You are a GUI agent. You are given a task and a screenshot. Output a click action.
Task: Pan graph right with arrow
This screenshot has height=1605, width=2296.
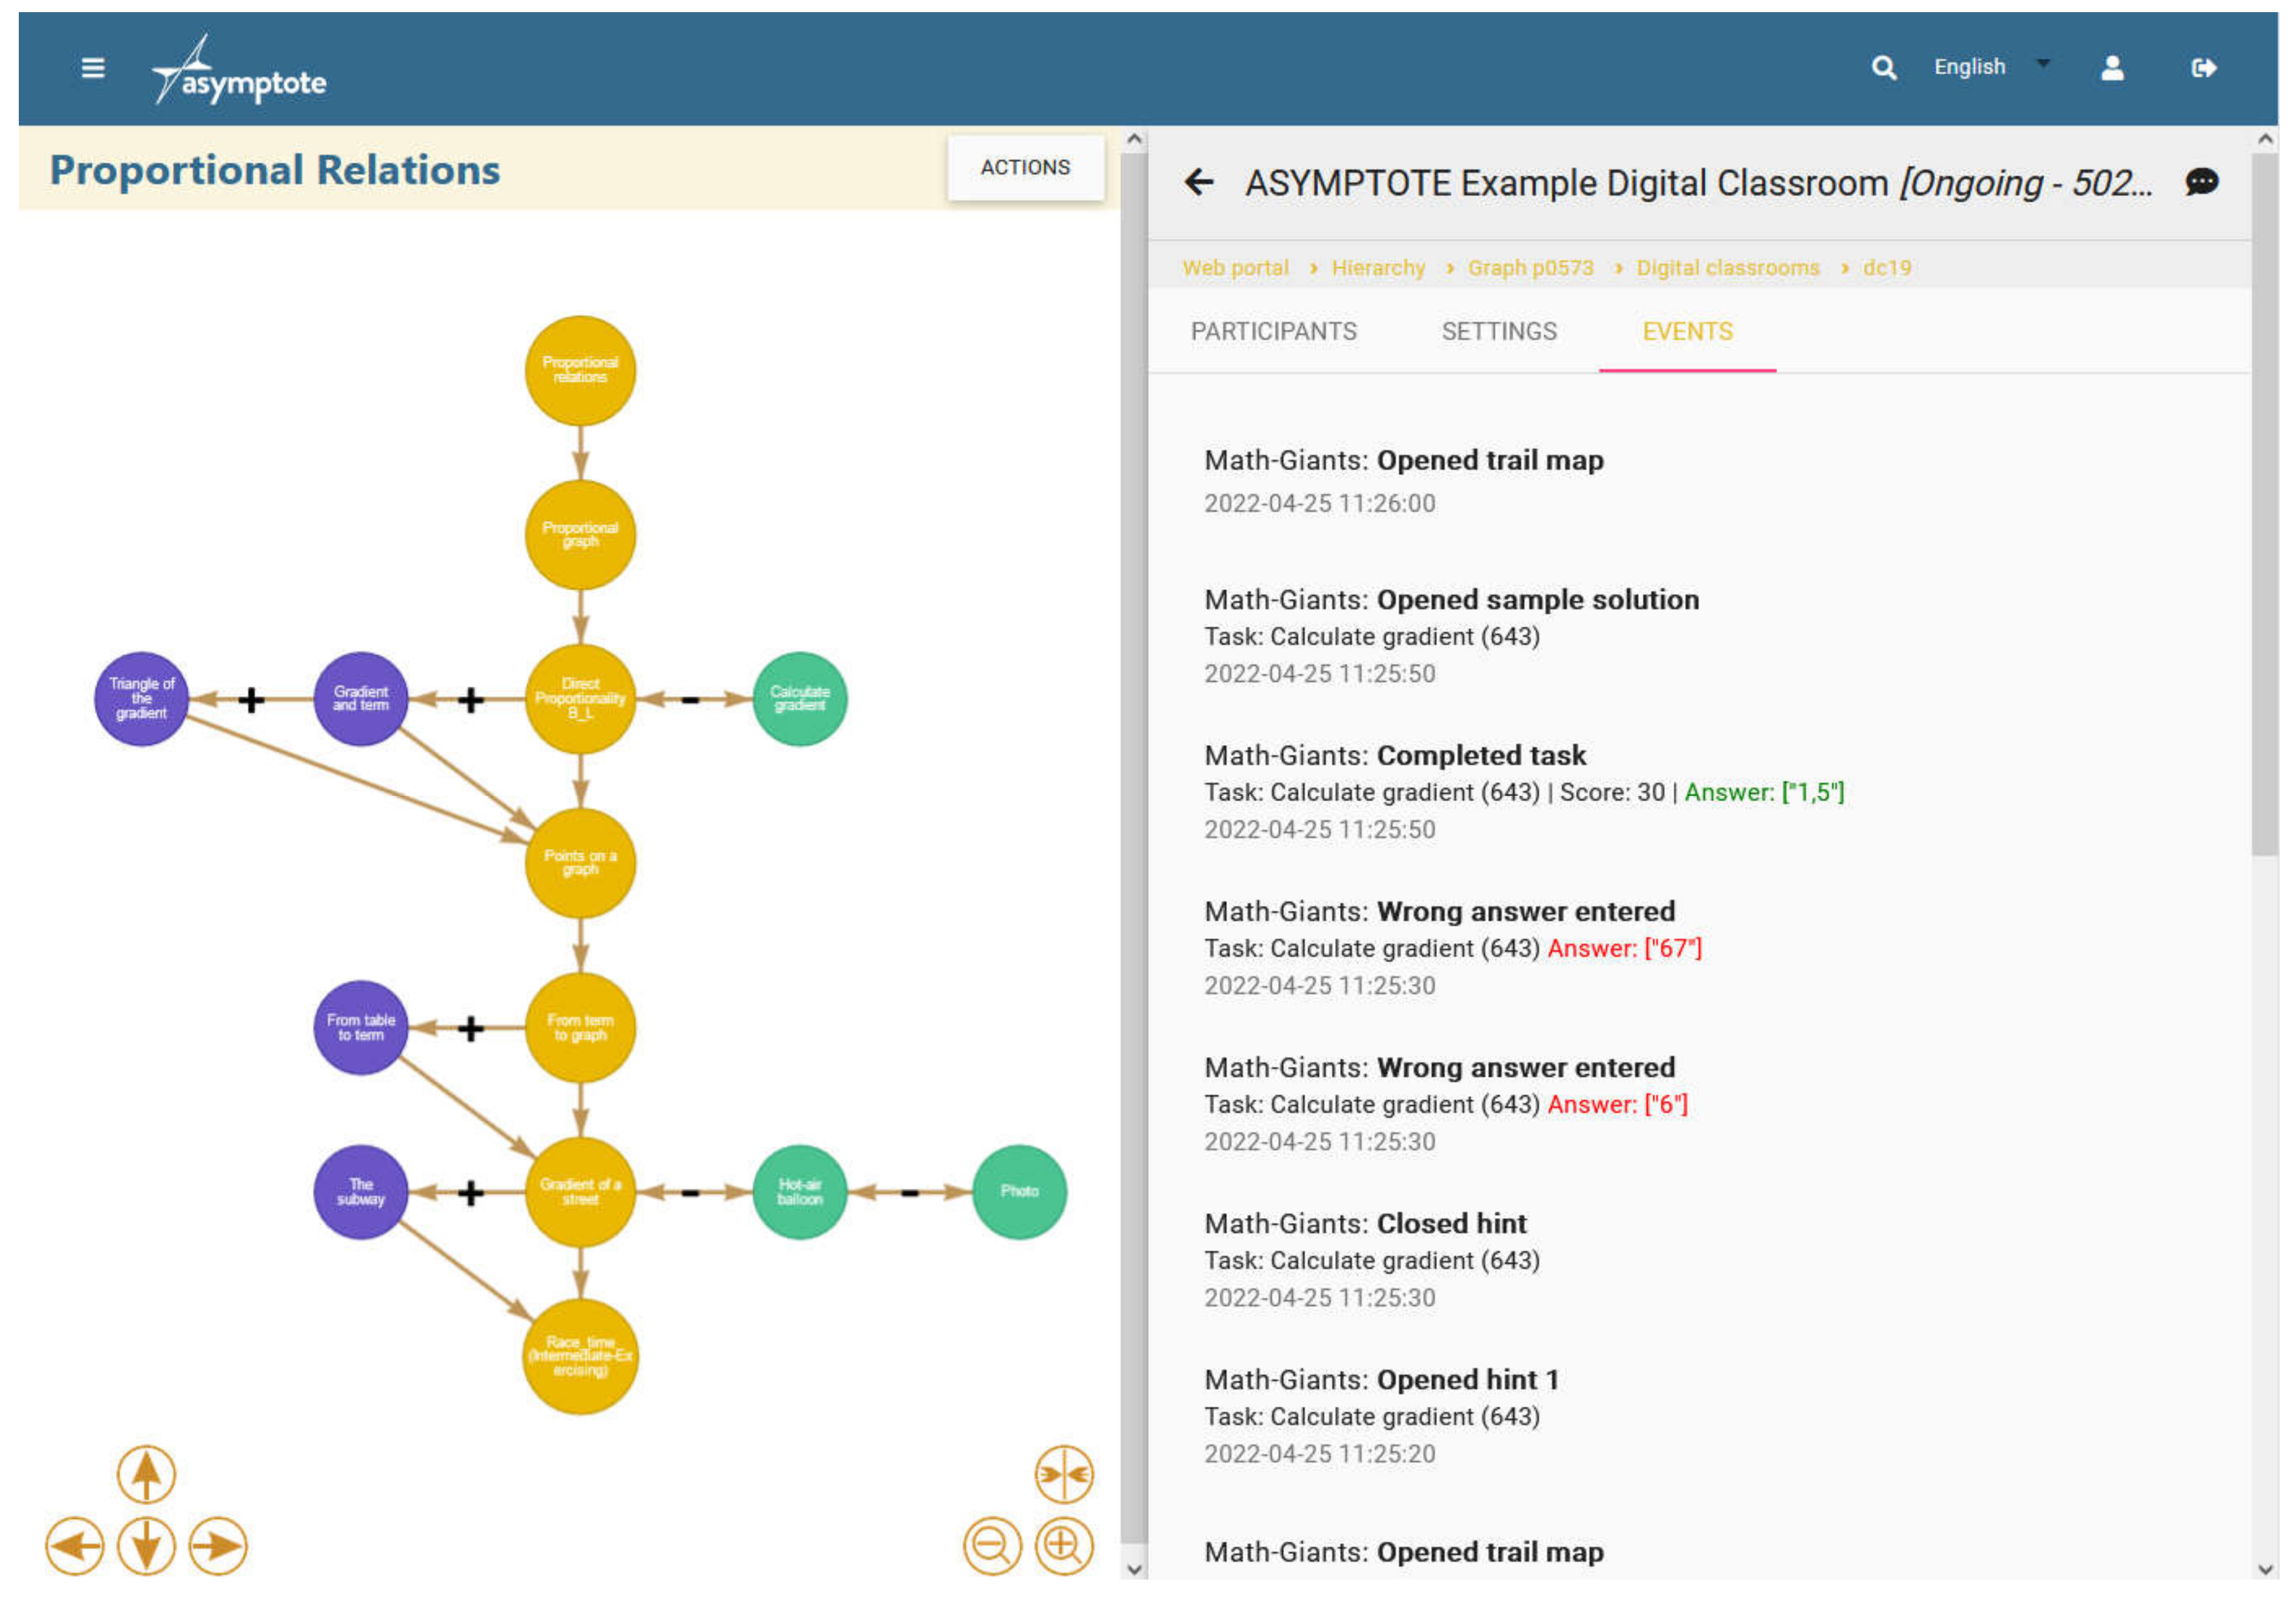[217, 1545]
